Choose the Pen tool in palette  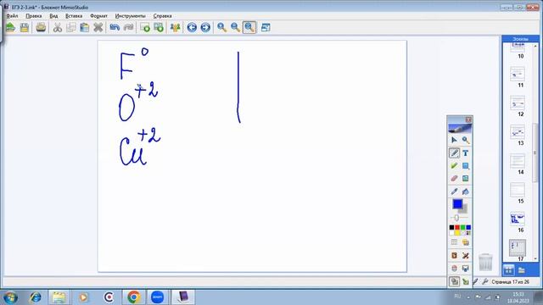click(455, 153)
